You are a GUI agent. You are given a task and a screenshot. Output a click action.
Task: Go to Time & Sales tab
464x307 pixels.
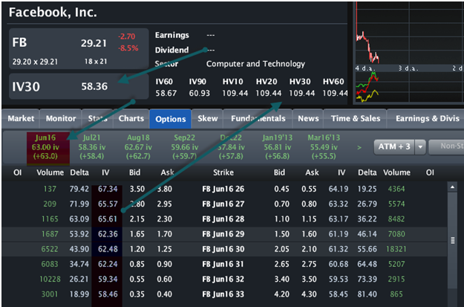356,118
